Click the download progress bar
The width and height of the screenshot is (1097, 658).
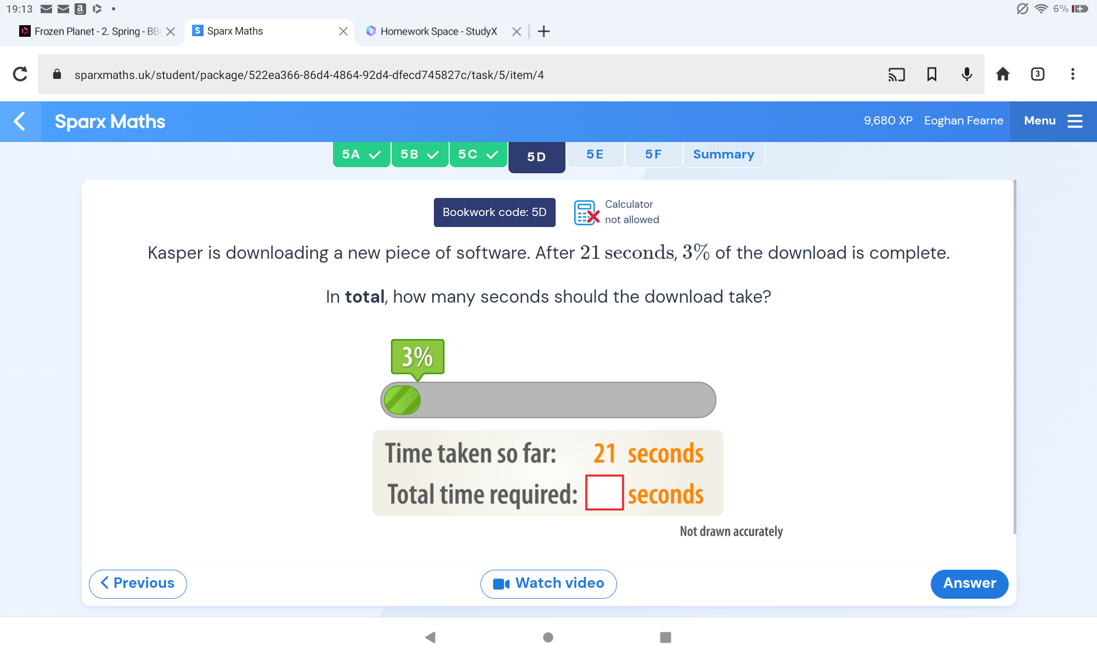tap(548, 400)
